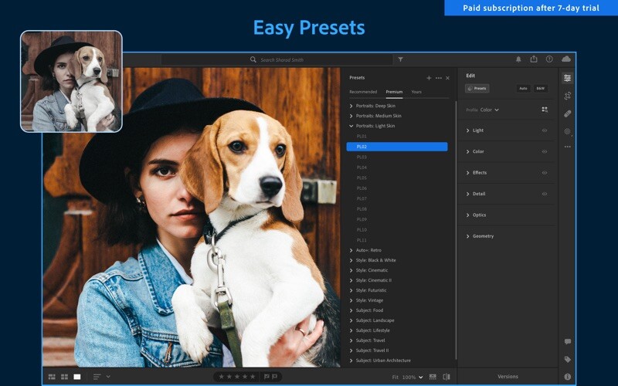Screen dimensions: 618x386
Task: Toggle Color panel visibility eye
Action: 545,151
